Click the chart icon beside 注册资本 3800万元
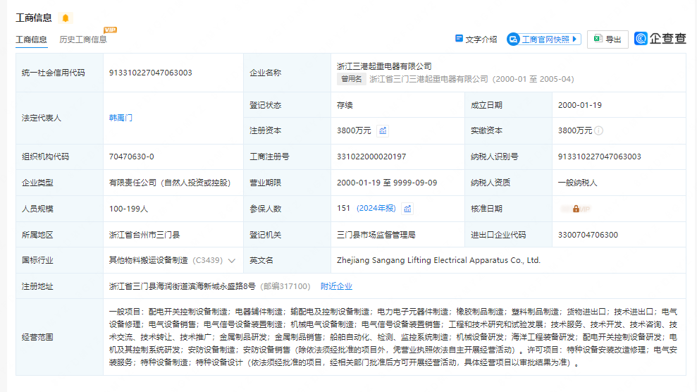This screenshot has width=697, height=392. 383,130
